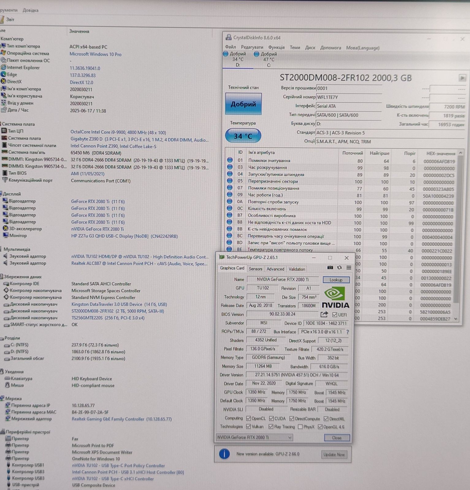
Task: Click the NVIDIA logo in GPU-Z
Action: (335, 298)
